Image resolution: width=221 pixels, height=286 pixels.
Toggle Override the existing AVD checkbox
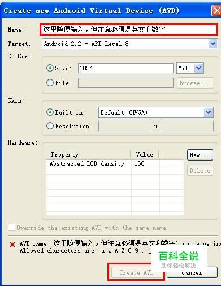[x=11, y=228]
